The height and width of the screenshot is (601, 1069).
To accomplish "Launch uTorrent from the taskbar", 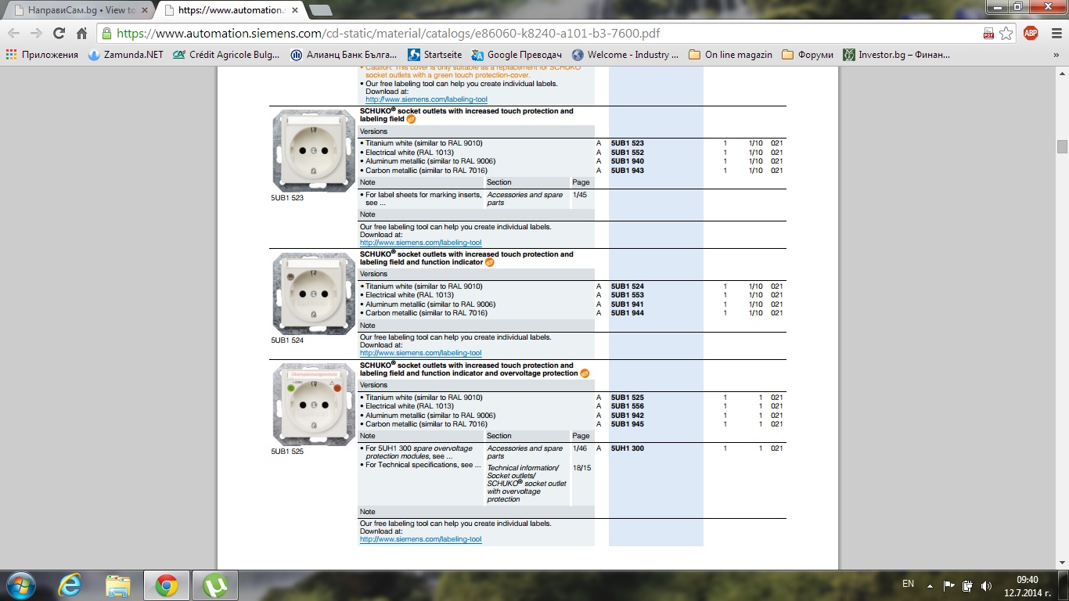I will [214, 585].
